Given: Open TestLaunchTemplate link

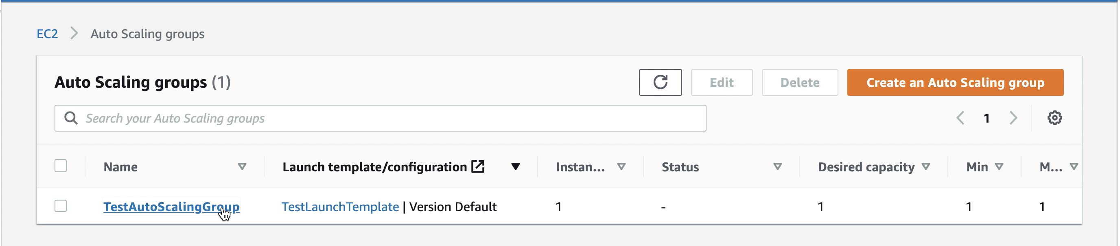Looking at the screenshot, I should point(340,207).
